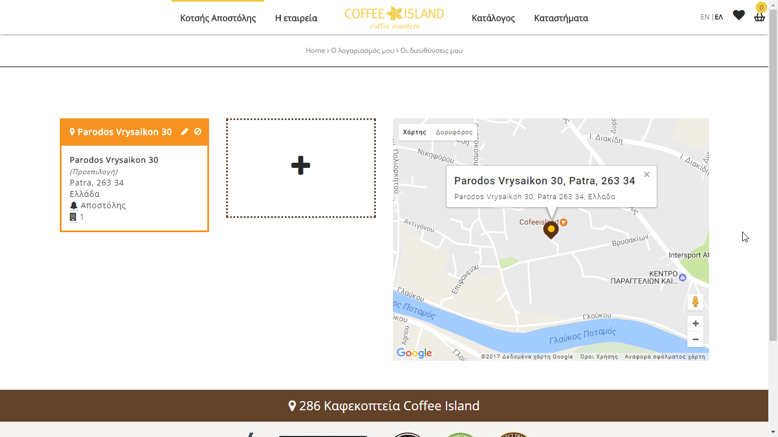Switch map to Δορυφόρος view
The width and height of the screenshot is (778, 437).
coord(454,132)
